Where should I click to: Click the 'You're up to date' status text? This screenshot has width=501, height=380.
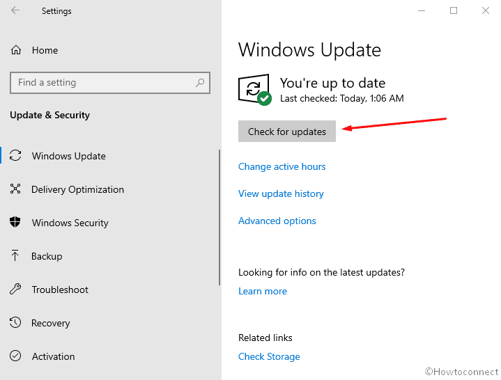coord(332,83)
